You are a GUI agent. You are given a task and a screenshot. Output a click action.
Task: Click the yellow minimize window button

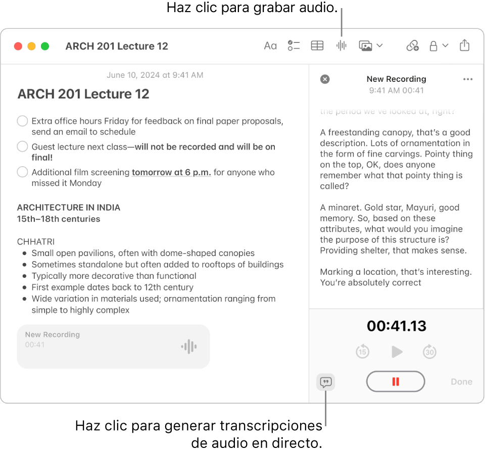31,46
